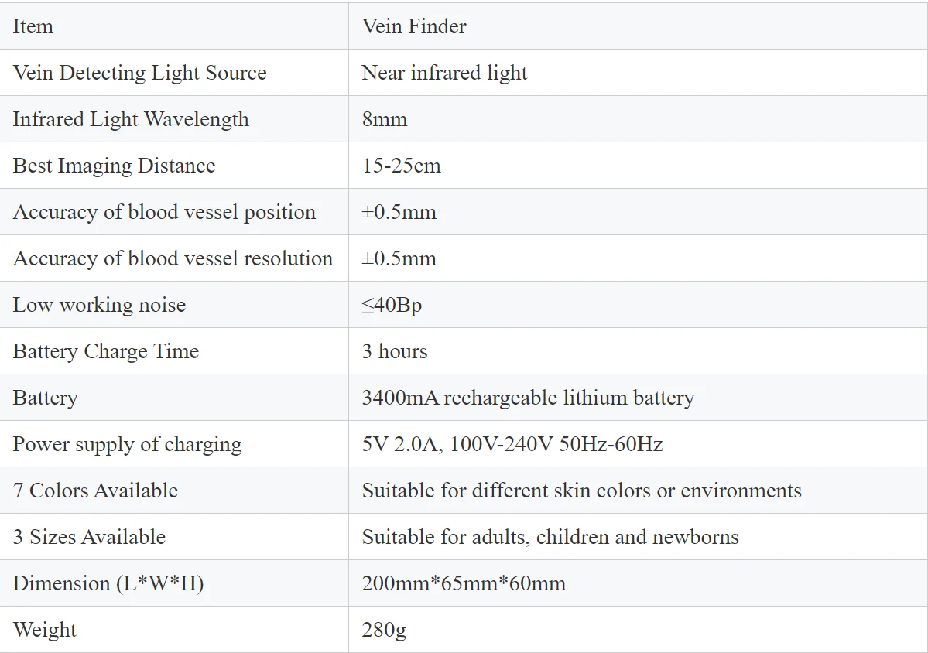Click 'Infrared Light Wavelength' row label
The image size is (928, 653).
131,119
